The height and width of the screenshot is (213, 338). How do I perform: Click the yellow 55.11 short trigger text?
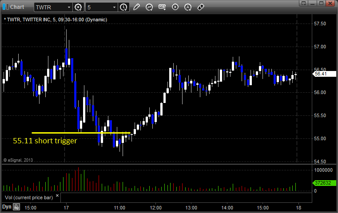point(45,141)
